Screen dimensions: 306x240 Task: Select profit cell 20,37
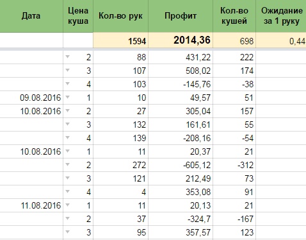[181, 151]
